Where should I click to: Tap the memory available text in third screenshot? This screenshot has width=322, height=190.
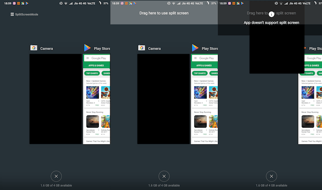pos(271,185)
